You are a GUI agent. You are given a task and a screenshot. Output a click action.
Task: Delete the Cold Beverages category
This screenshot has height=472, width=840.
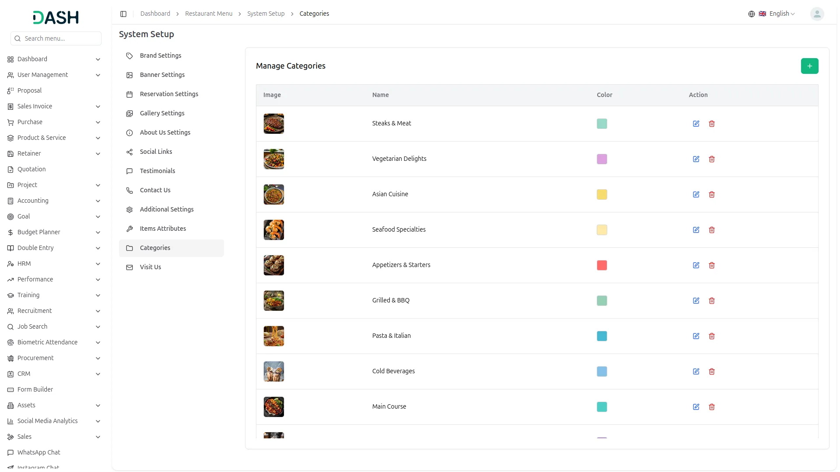coord(712,371)
